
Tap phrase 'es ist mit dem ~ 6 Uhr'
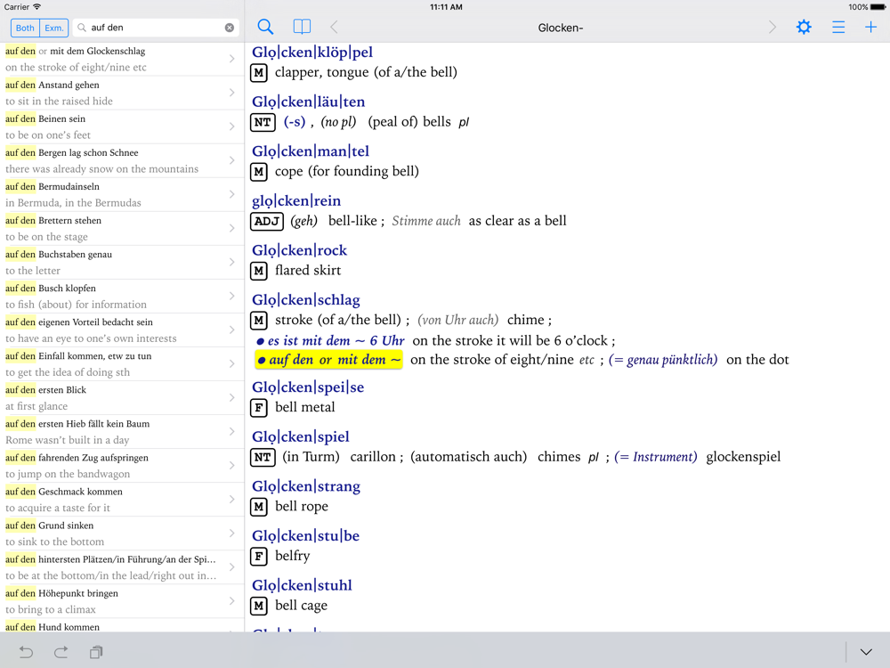click(x=330, y=341)
